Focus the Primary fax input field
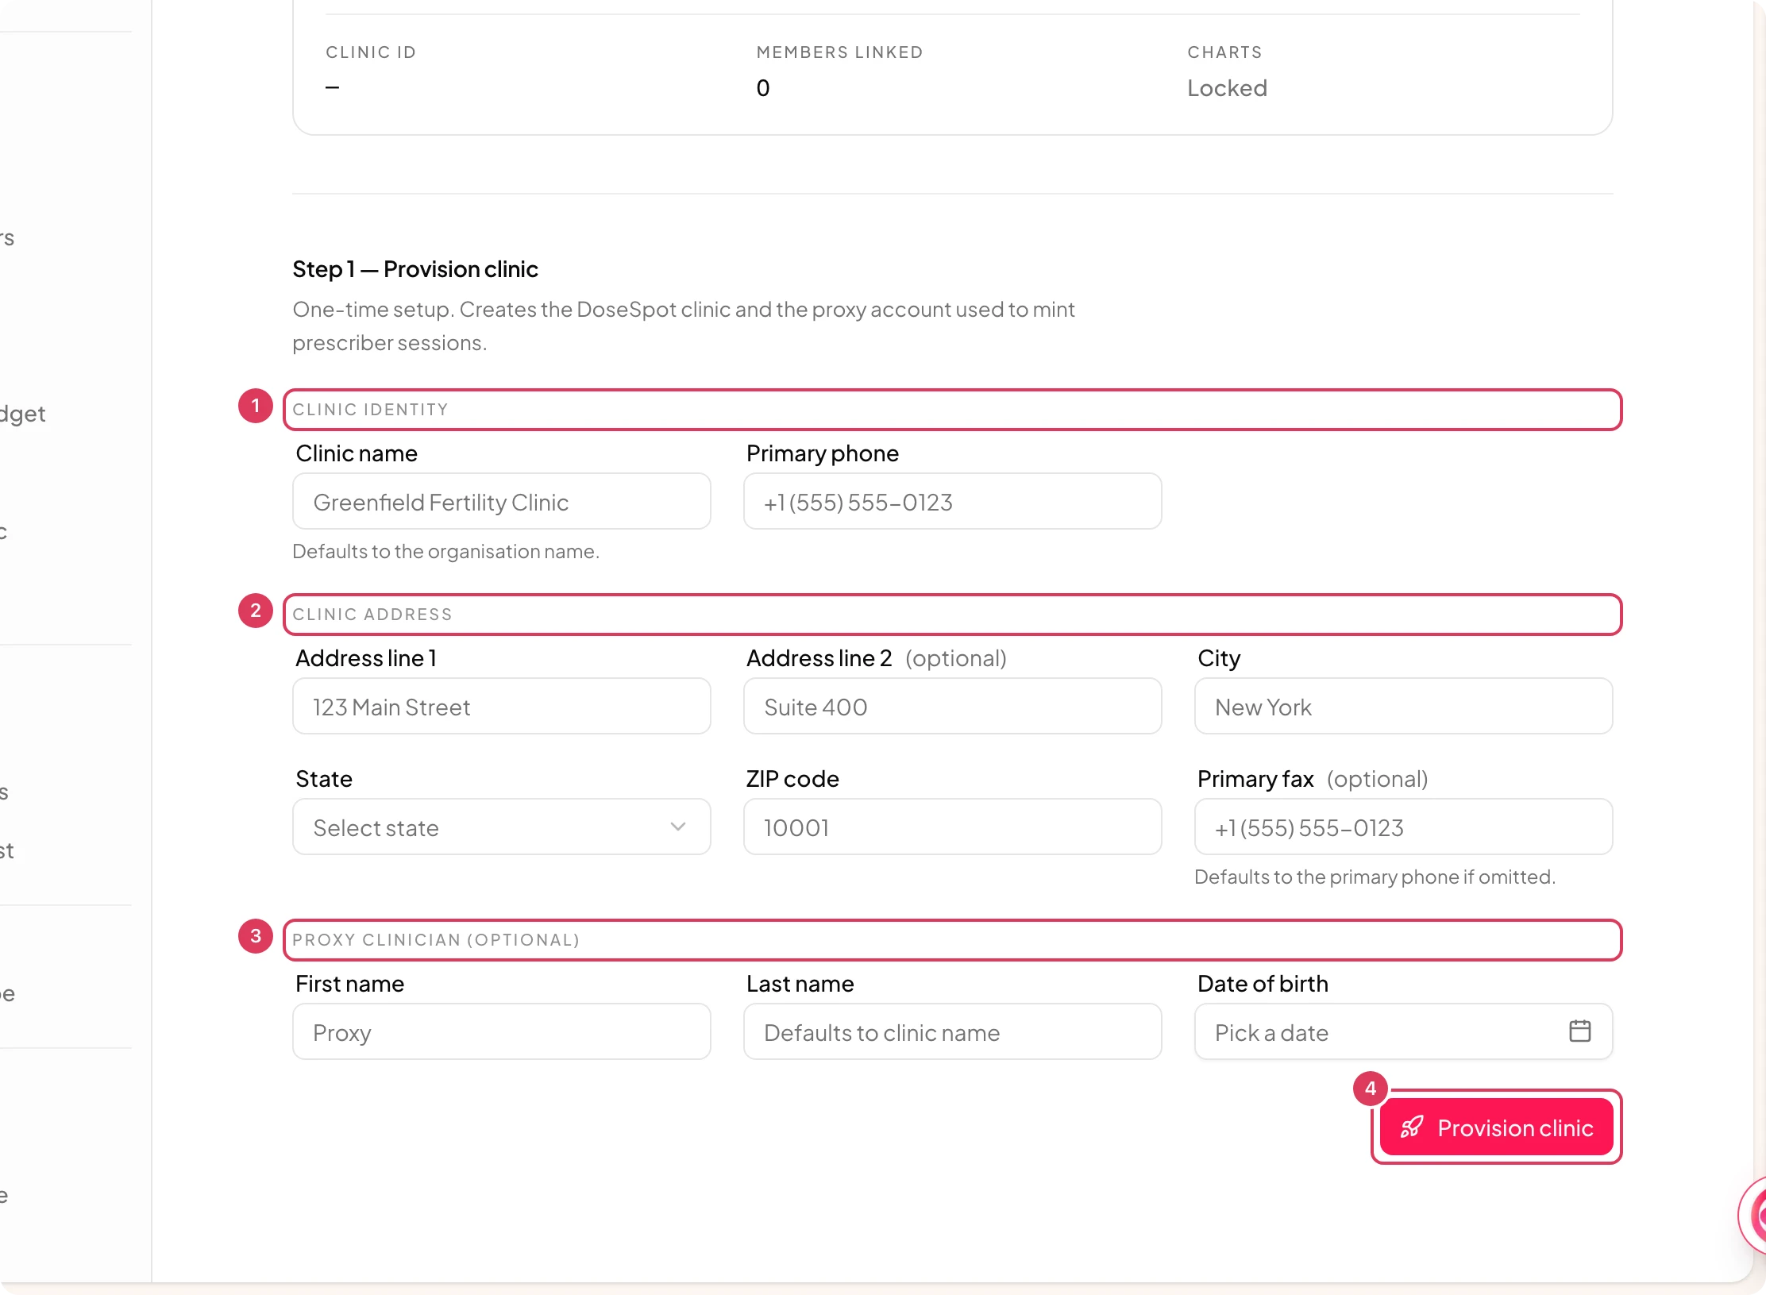This screenshot has height=1295, width=1766. (1403, 827)
